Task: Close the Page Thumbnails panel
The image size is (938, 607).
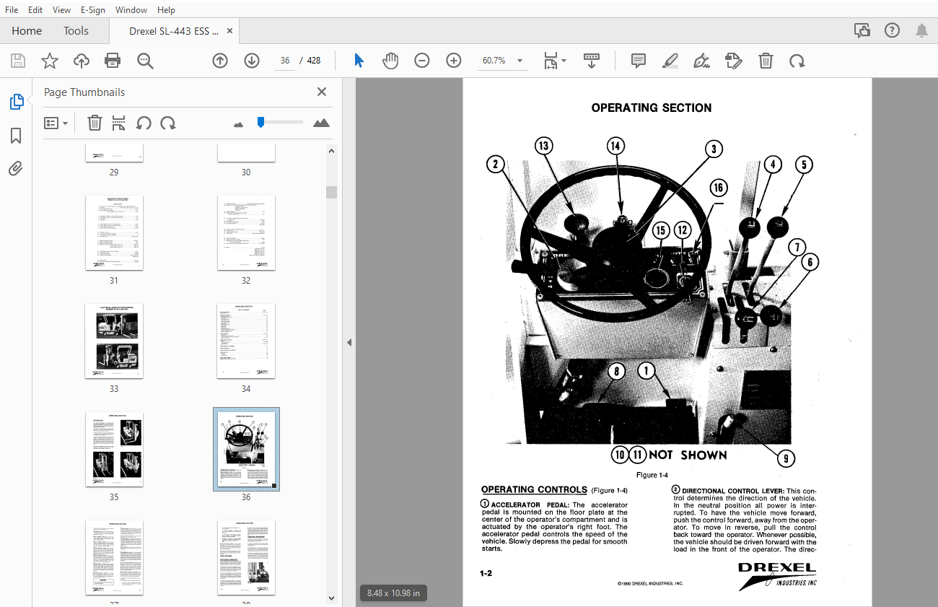Action: click(322, 92)
